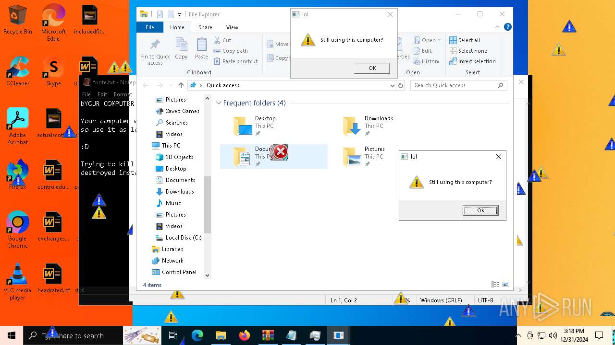Select Music in navigation pane
Screen dimensions: 615x345
tap(169, 203)
